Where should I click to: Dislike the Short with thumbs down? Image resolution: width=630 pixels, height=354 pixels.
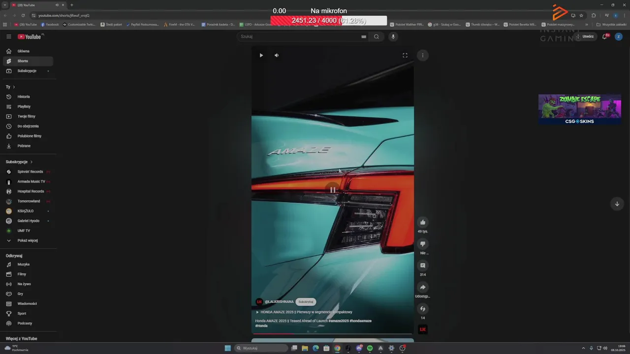(x=422, y=244)
